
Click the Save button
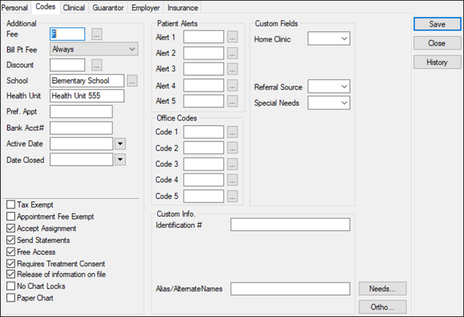pos(437,24)
